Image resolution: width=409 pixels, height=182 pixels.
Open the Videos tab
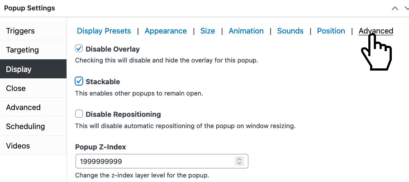tap(33, 145)
